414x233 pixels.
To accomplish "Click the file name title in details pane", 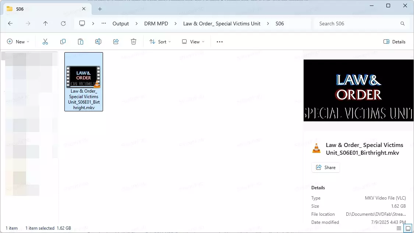I will tap(364, 149).
